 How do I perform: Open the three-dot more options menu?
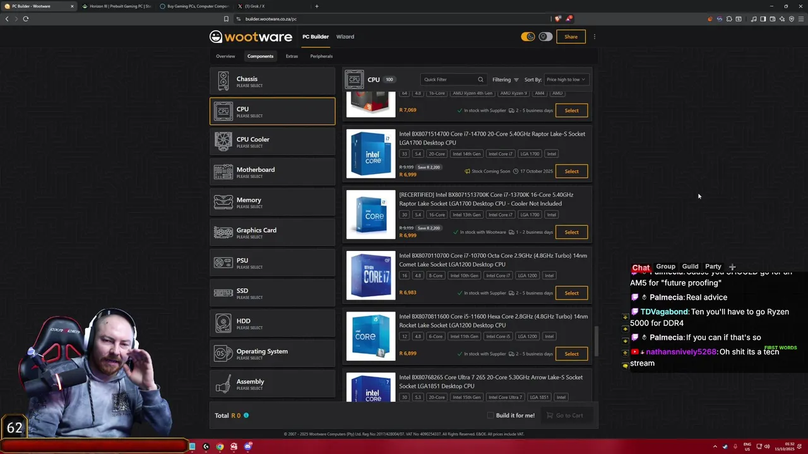[594, 37]
